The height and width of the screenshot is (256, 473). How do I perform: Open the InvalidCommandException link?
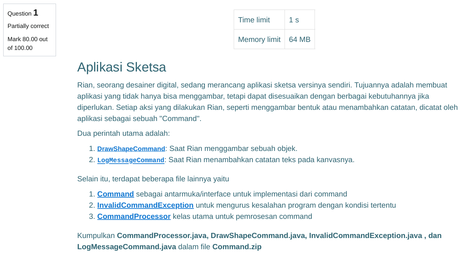(x=145, y=205)
